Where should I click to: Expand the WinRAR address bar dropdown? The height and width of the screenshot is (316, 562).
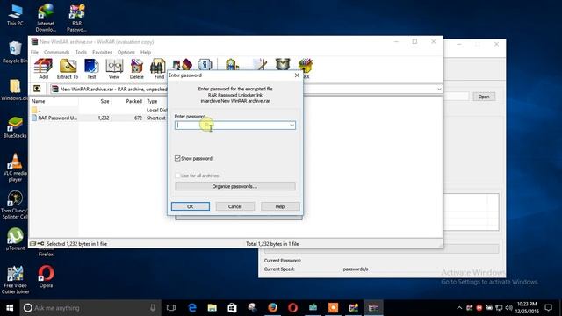click(439, 89)
